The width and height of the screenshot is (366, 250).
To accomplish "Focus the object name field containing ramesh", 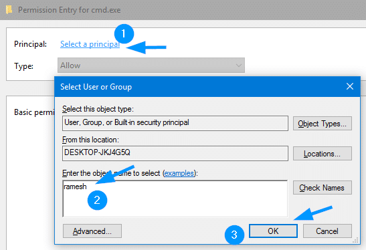I will point(175,199).
